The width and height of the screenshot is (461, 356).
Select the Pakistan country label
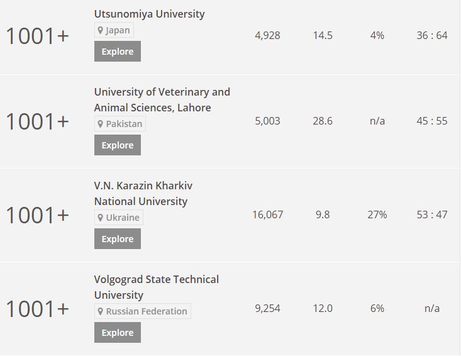click(x=123, y=124)
